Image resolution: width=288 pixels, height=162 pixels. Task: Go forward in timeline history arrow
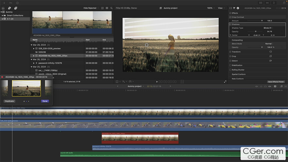tap(170, 86)
